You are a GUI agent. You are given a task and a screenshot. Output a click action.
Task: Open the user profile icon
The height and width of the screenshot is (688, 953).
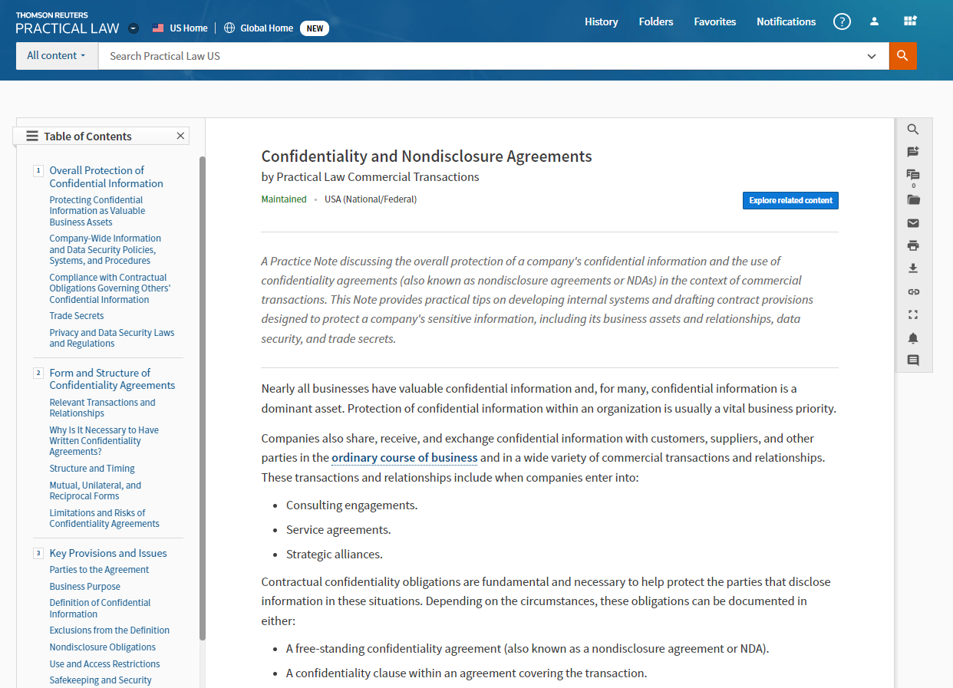(x=874, y=21)
